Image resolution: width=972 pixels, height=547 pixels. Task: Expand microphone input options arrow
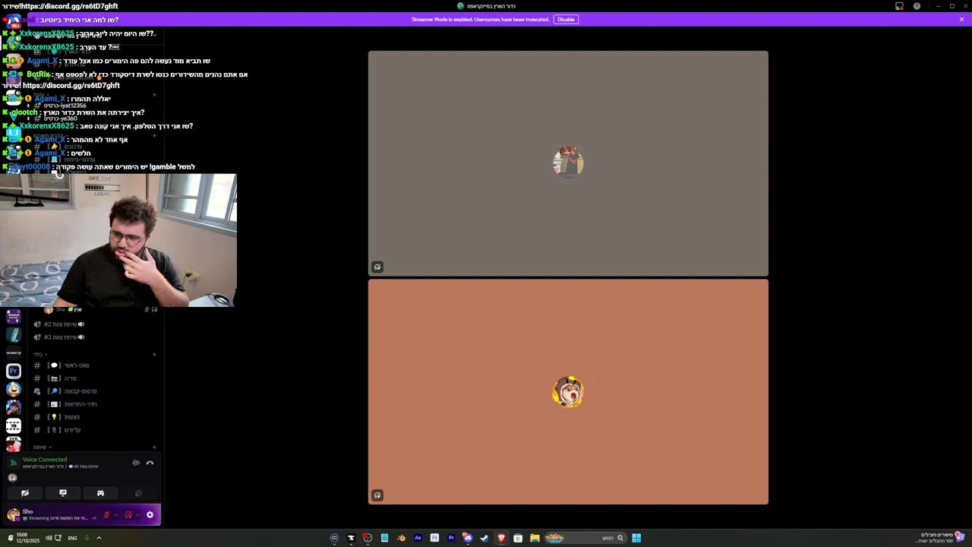(x=115, y=515)
